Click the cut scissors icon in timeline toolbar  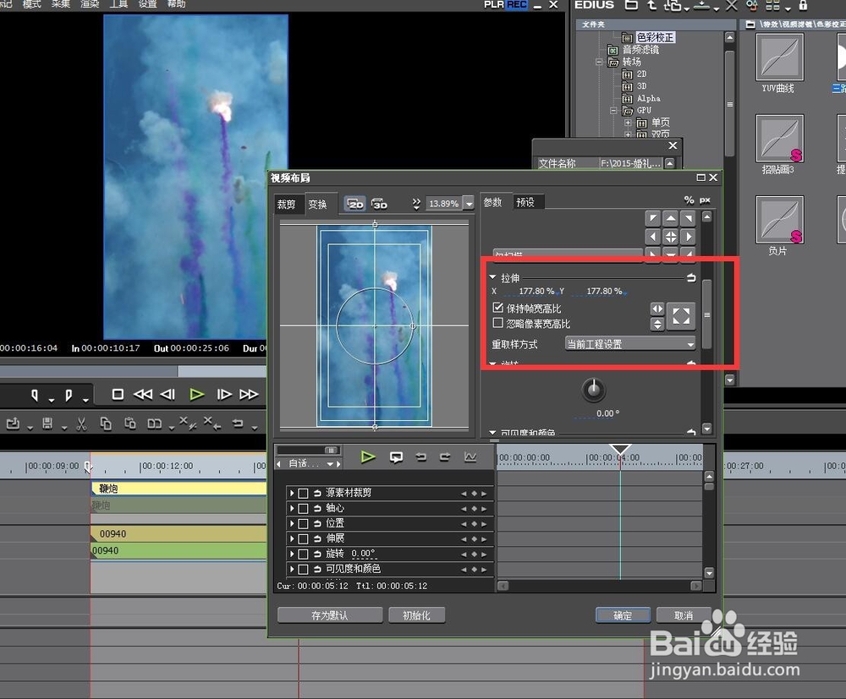[81, 423]
